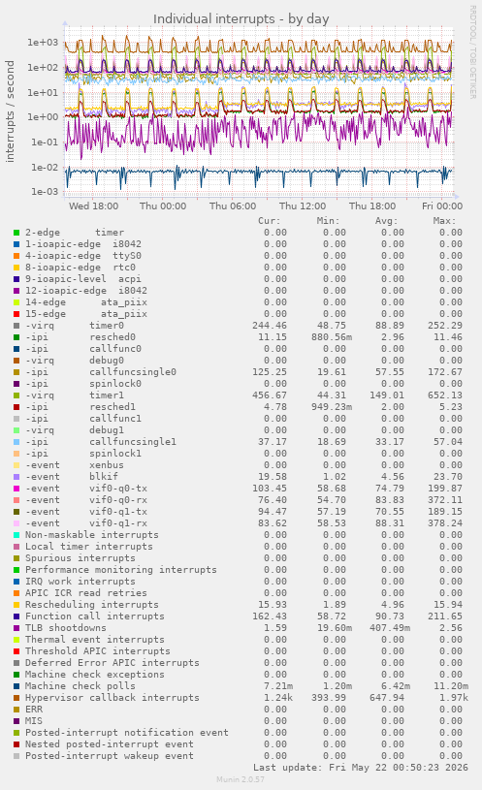Click the Function call interrupts legend label
Viewport: 482px width, 790px height.
coord(95,616)
